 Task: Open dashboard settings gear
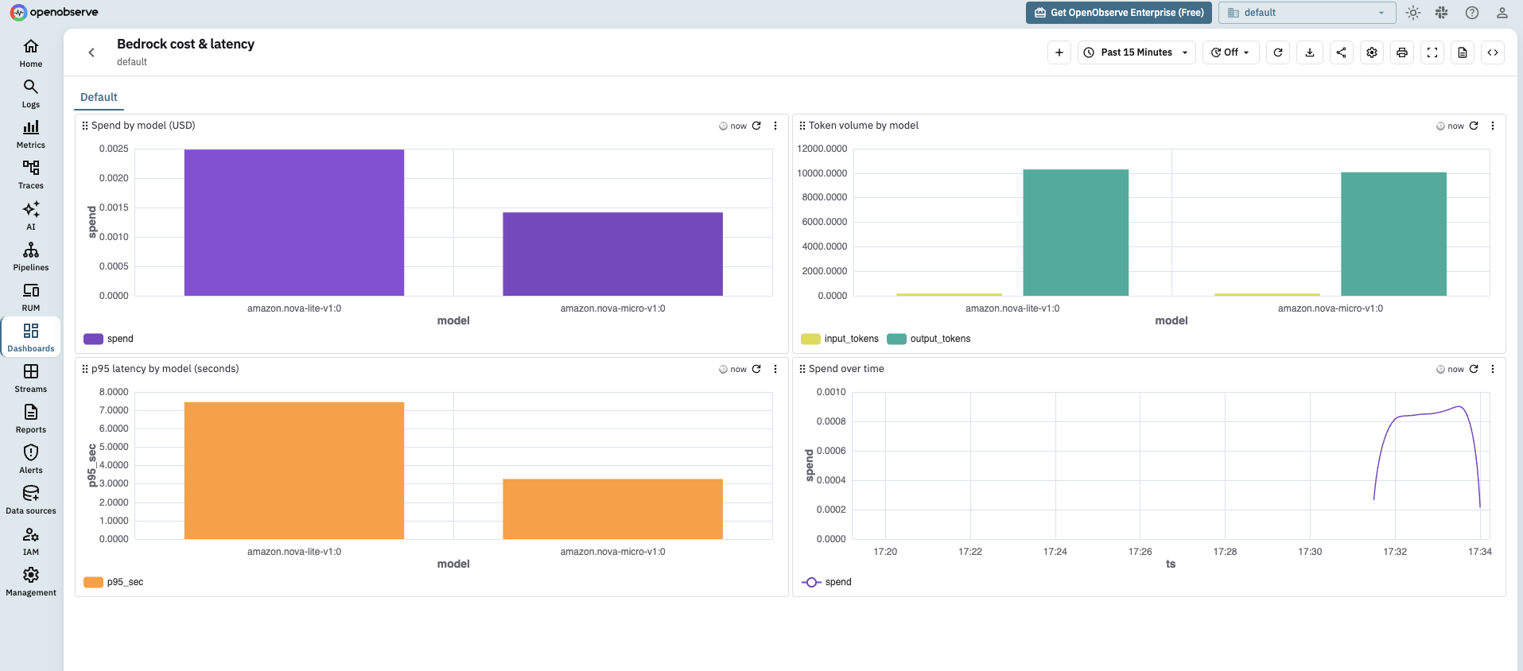click(x=1372, y=52)
